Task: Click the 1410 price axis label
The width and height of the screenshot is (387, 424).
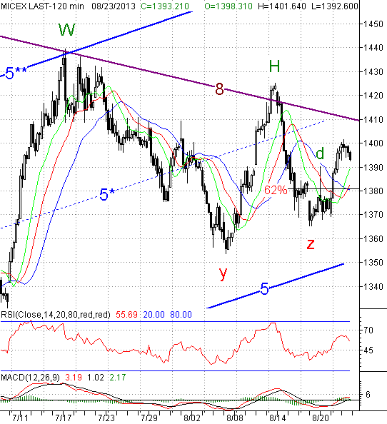Action: 373,119
